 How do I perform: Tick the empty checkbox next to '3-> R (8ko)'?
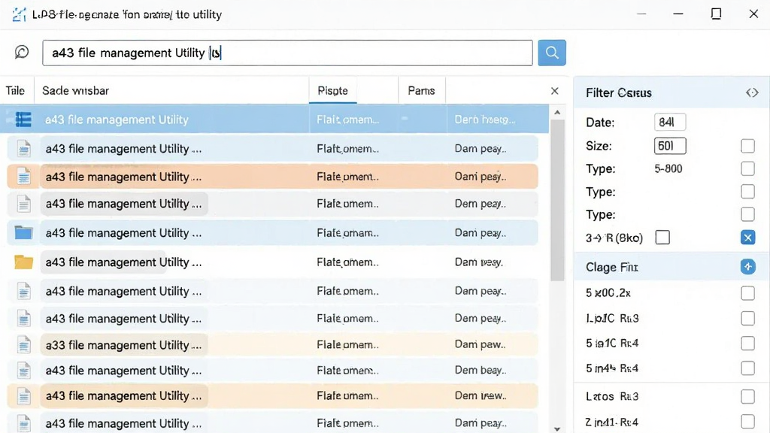pos(662,238)
